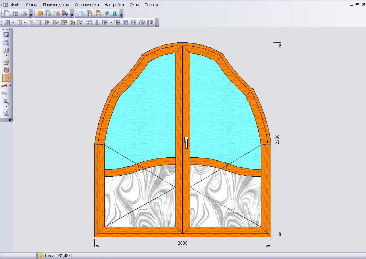Click the orange-framed document list icon
The width and height of the screenshot is (366, 259).
98,13
